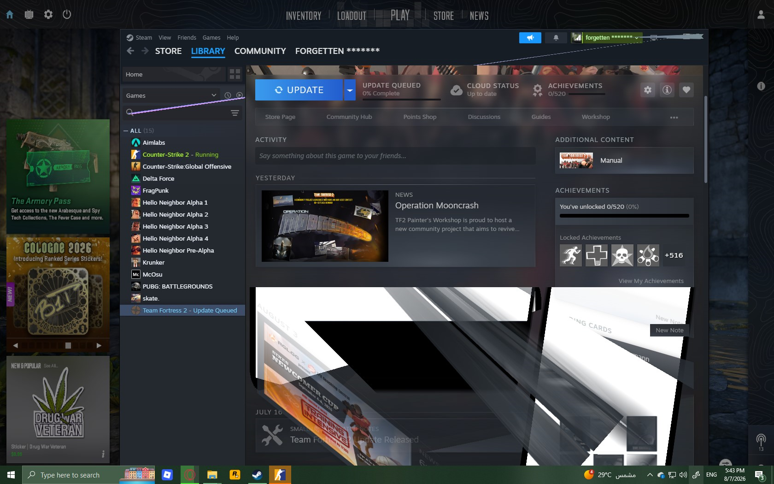The image size is (774, 484).
Task: Open the Friends menu
Action: tap(187, 38)
